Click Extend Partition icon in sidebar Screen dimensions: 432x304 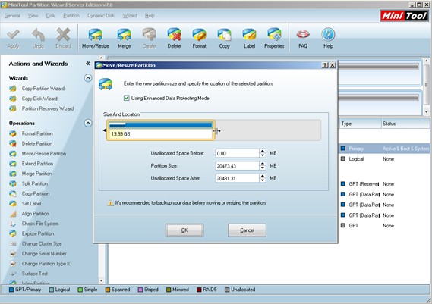point(13,164)
